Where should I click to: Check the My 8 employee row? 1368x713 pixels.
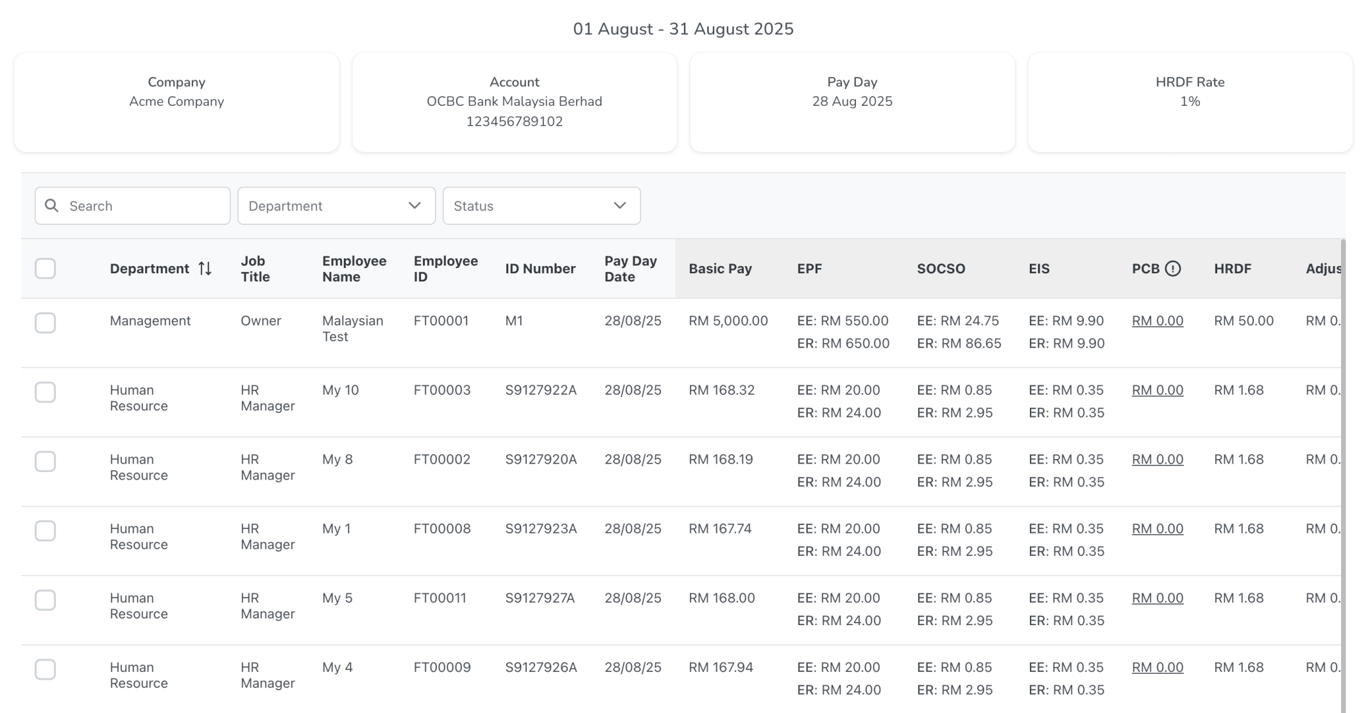click(46, 461)
